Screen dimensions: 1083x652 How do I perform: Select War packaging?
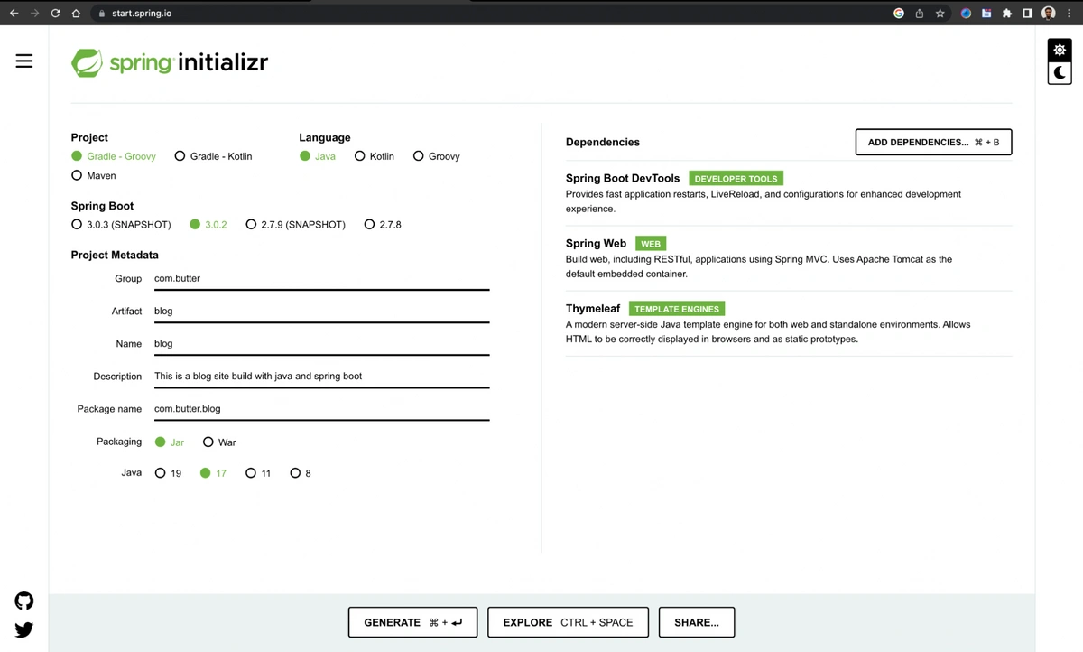219,442
